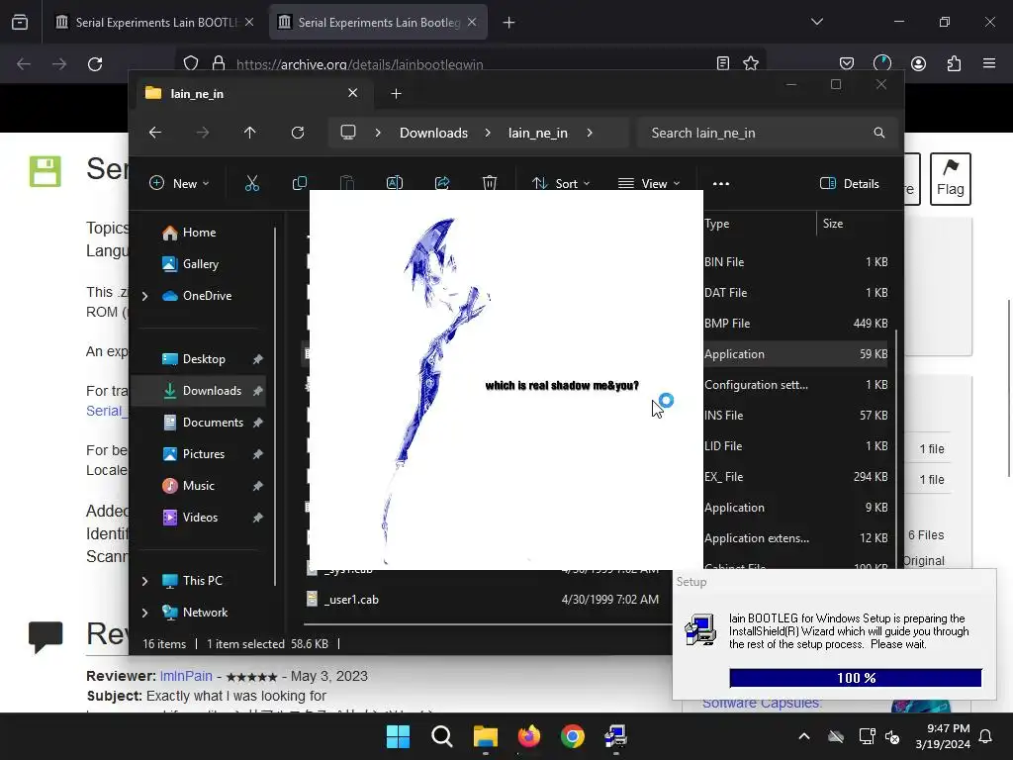Go back in File Explorer navigation
The width and height of the screenshot is (1013, 760).
155,133
